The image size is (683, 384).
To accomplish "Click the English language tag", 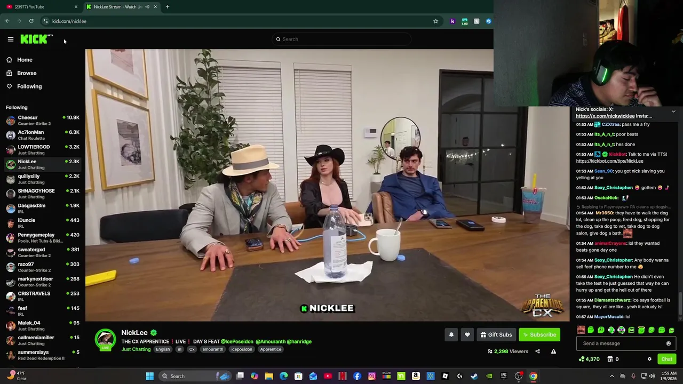I will tap(163, 349).
